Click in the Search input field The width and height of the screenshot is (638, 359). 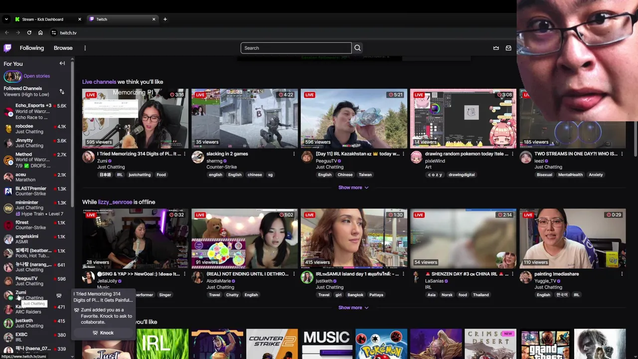tap(296, 48)
